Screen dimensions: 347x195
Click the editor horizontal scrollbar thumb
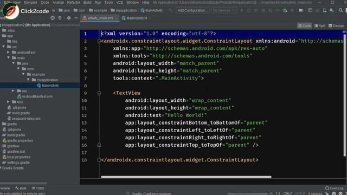186,177
